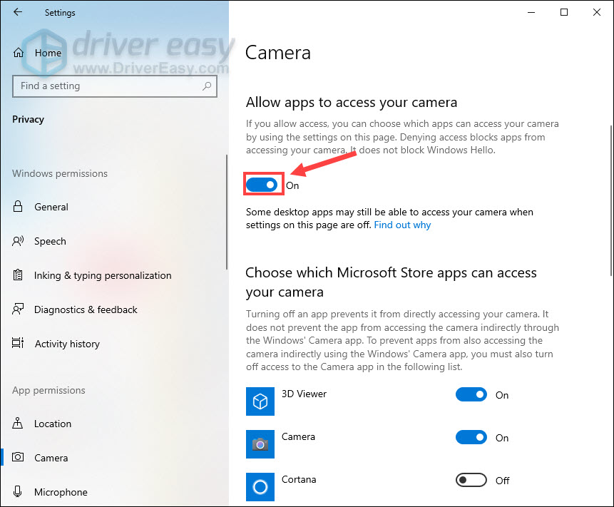Disable camera access for 3D Viewer

[471, 394]
